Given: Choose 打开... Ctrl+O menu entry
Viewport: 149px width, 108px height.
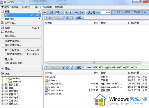Looking at the screenshot, I should [x=21, y=15].
